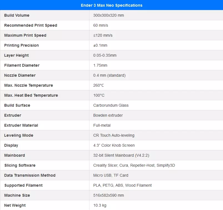This screenshot has height=210, width=223.
Task: Select the 'Extruder' row label
Action: coord(13,115)
